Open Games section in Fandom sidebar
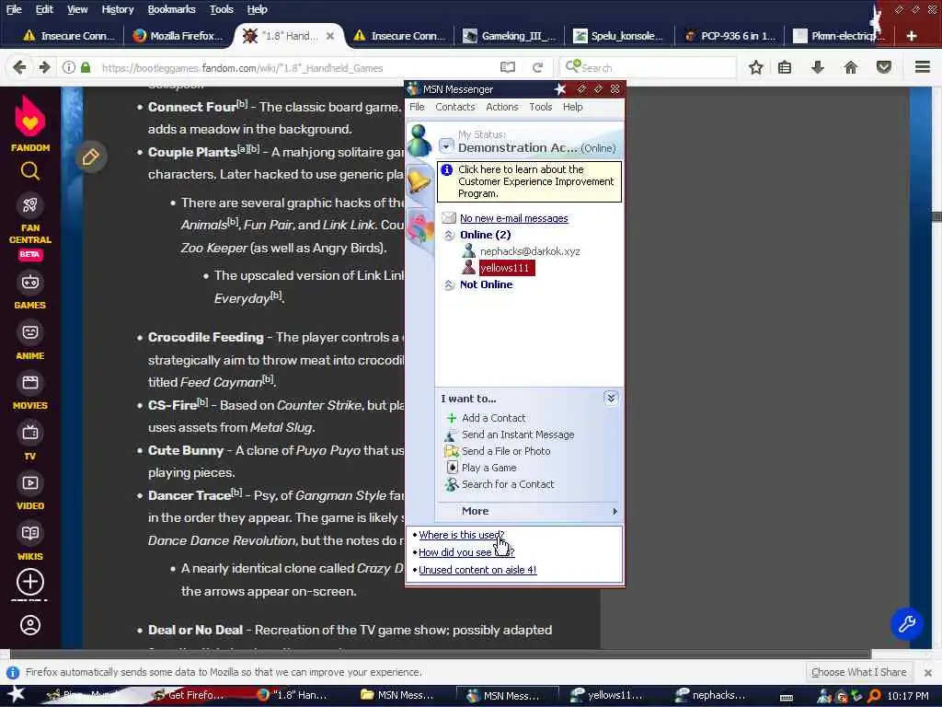Image resolution: width=942 pixels, height=707 pixels. pos(30,291)
